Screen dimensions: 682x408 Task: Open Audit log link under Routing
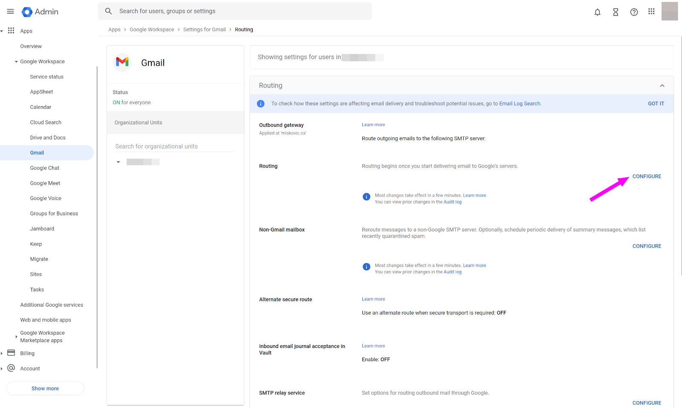click(x=453, y=202)
